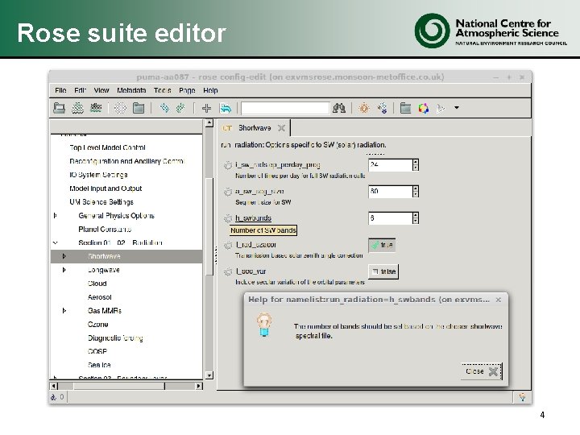This screenshot has height=435, width=580.
Task: Click the Check and save icon
Action: [96, 108]
